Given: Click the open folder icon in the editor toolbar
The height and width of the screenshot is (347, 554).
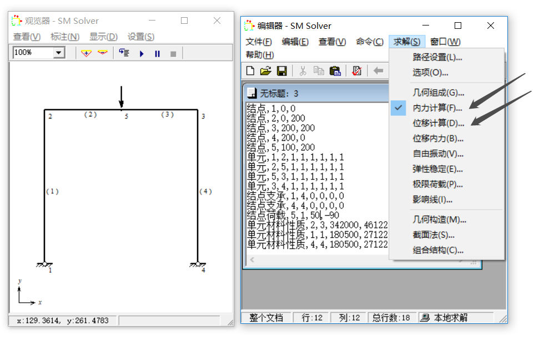Looking at the screenshot, I should pos(266,71).
